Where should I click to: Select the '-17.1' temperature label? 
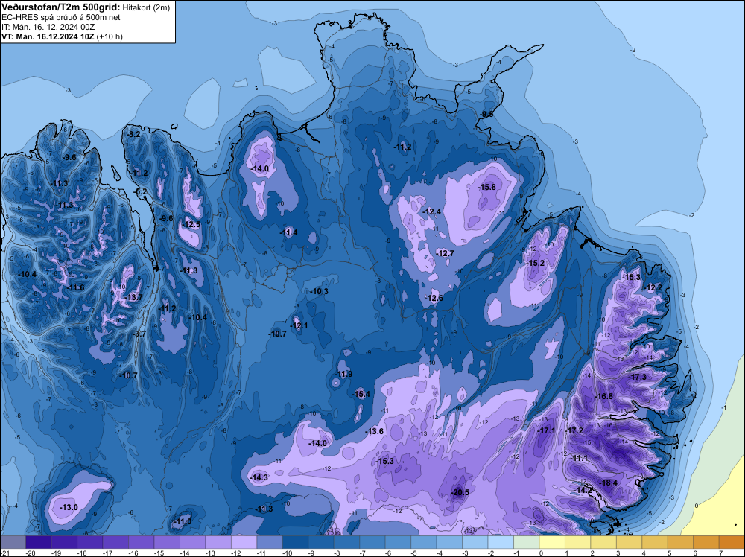click(546, 430)
